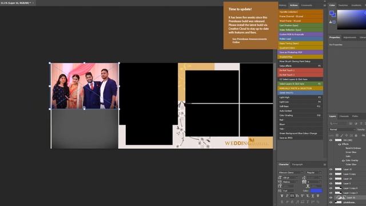Switch to the Adjustments tab
This screenshot has height=206, width=366.
click(349, 37)
